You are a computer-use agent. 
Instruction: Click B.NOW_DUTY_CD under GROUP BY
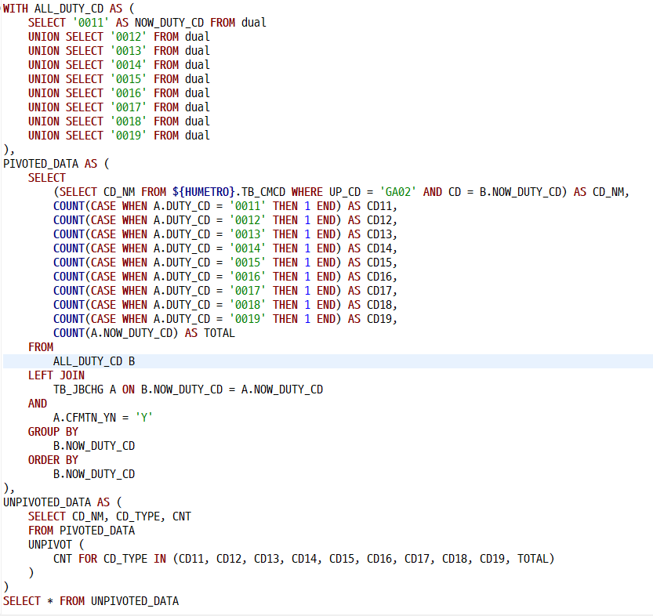(94, 446)
